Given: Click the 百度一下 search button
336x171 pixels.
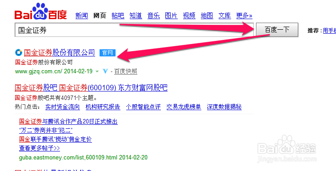Looking at the screenshot, I should coord(277,30).
